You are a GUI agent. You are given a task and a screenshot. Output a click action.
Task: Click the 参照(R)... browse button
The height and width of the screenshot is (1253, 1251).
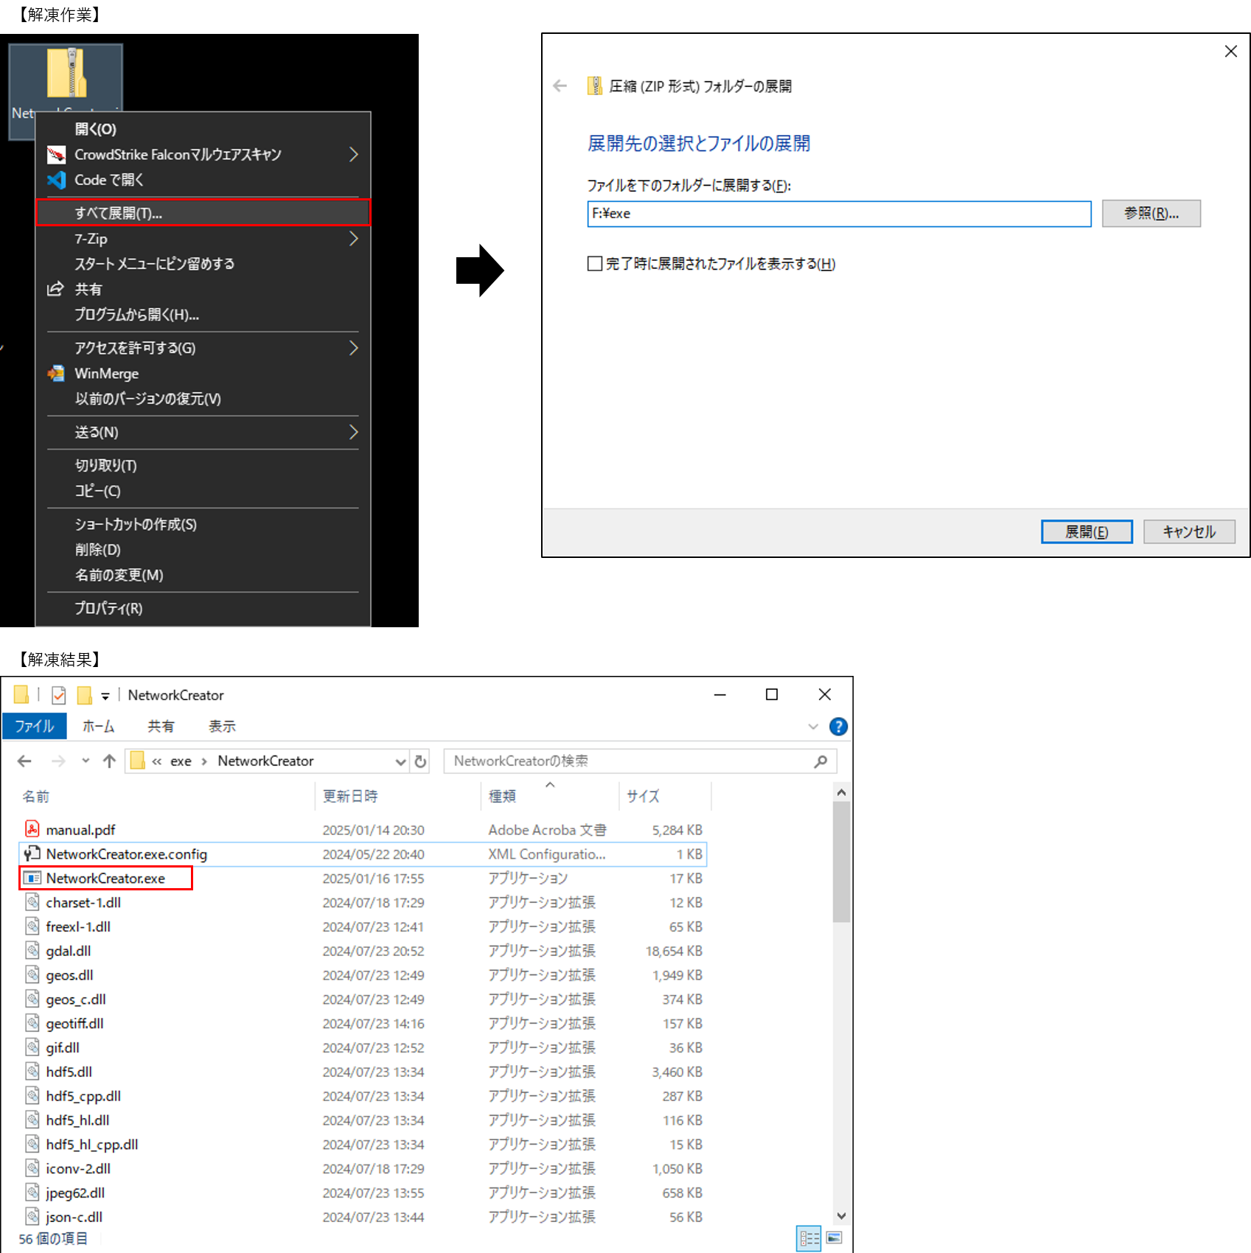pos(1151,214)
